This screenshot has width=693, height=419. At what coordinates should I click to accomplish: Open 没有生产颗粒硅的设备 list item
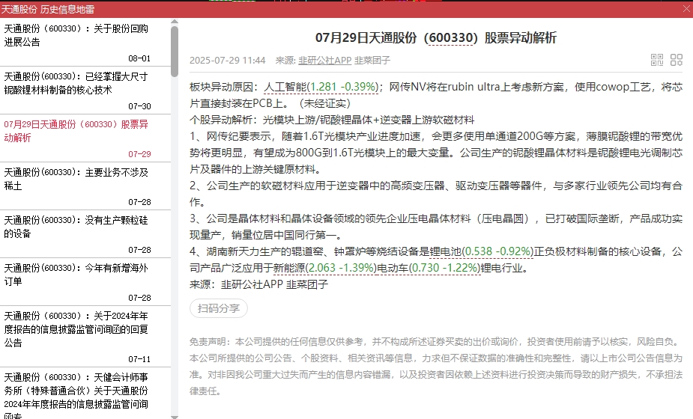tap(85, 234)
